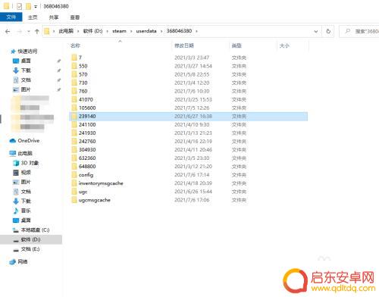
Task: Sort by 名称 column header
Action: [x=75, y=45]
